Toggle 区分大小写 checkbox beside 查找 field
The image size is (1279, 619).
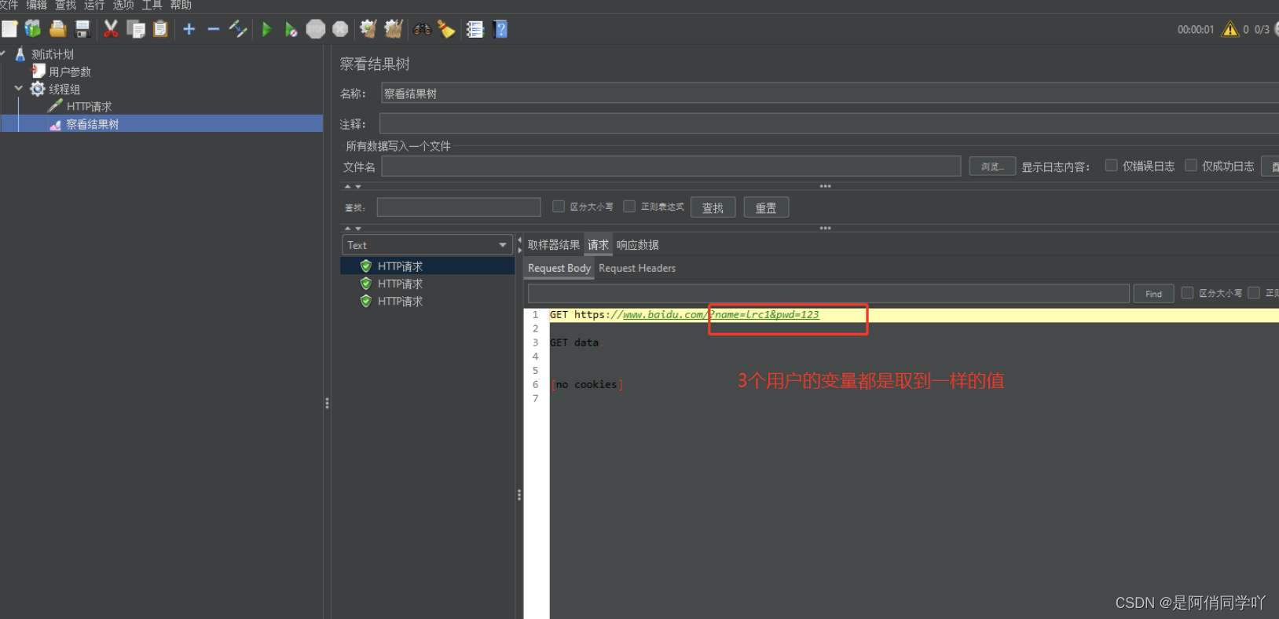559,206
